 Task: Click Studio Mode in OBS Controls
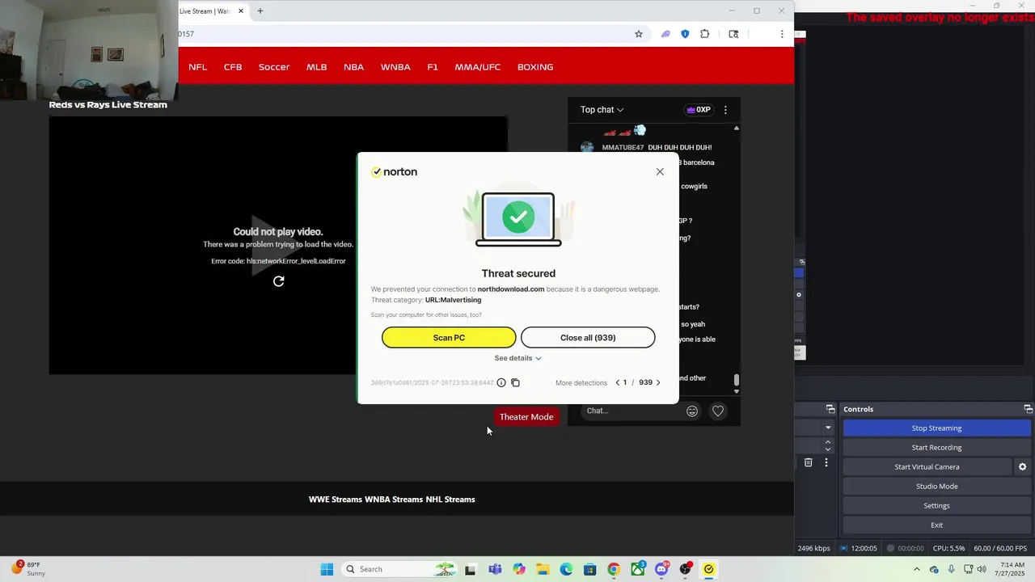pyautogui.click(x=936, y=487)
